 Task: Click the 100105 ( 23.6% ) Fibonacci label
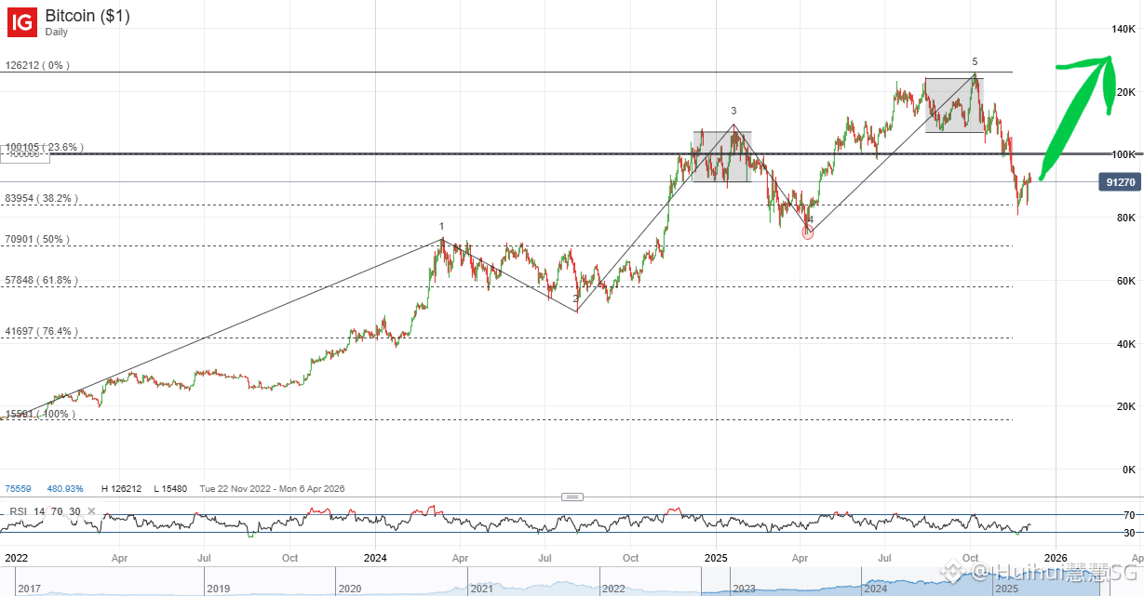pos(45,147)
